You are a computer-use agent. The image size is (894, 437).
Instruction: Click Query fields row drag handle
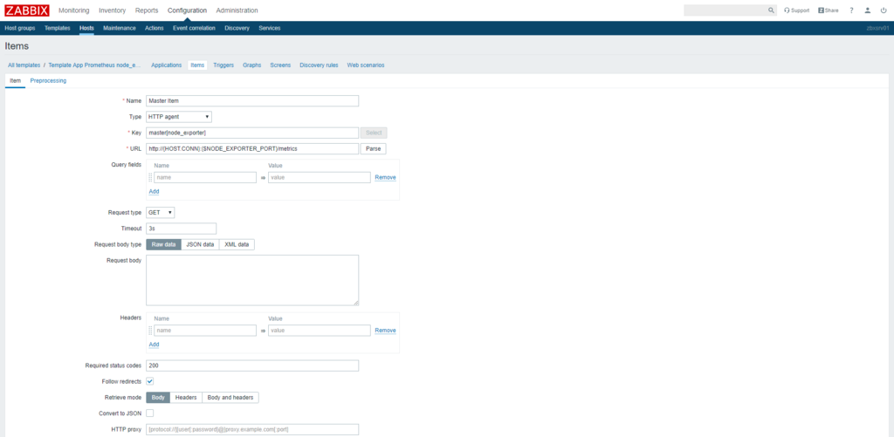[150, 177]
